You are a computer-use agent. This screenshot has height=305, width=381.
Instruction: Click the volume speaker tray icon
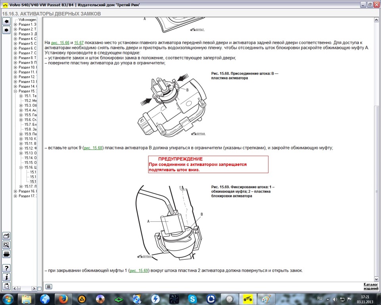coord(335,299)
